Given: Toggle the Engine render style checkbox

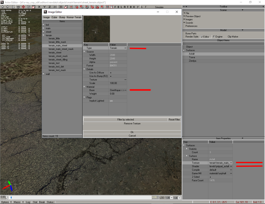Looking at the screenshot, I should [214, 37].
